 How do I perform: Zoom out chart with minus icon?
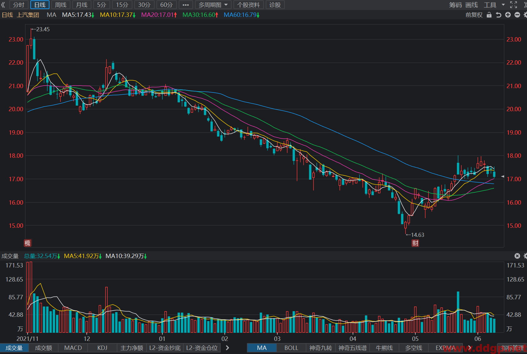click(517, 15)
